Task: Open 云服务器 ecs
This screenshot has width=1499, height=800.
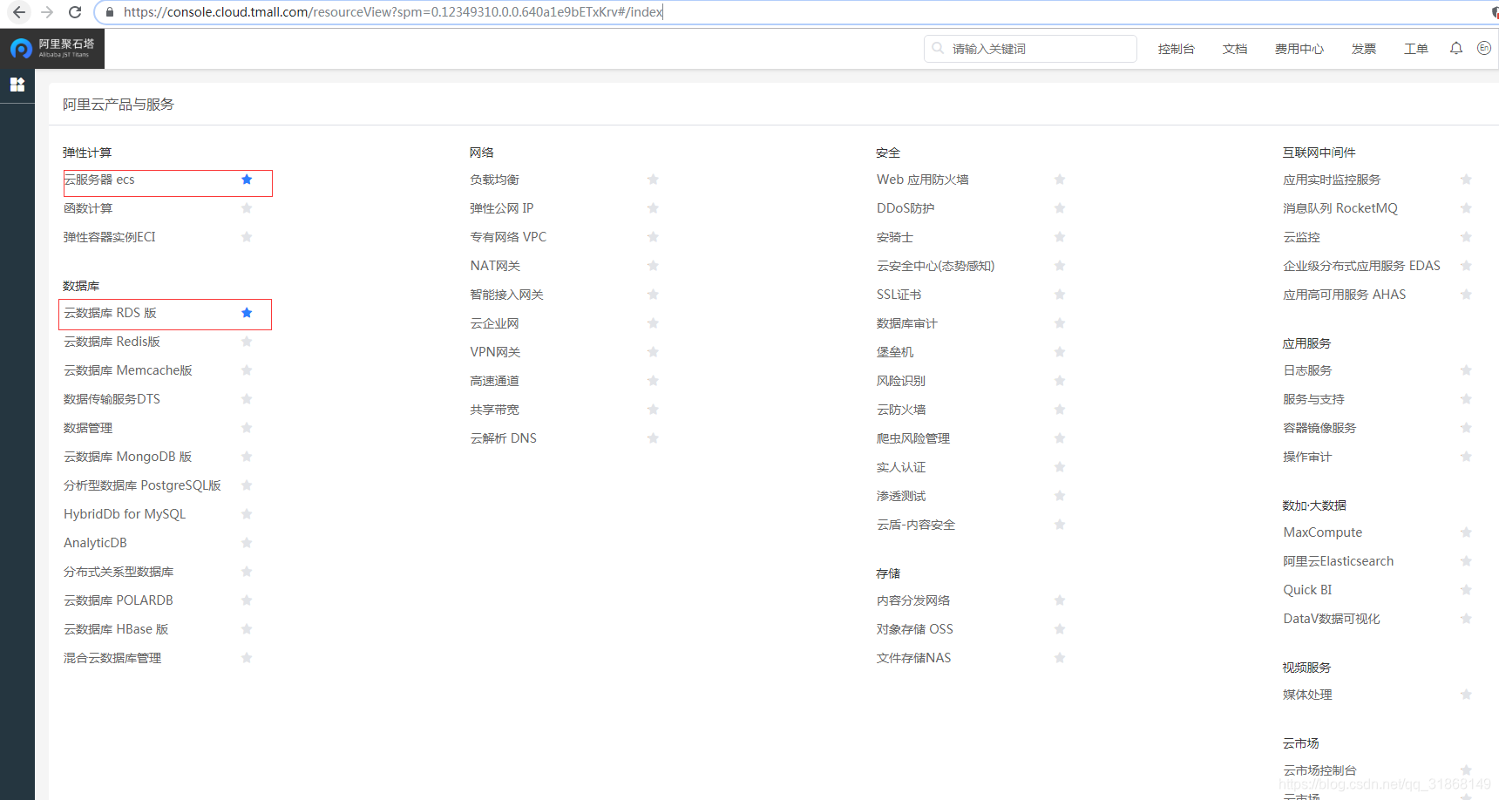Action: point(99,180)
